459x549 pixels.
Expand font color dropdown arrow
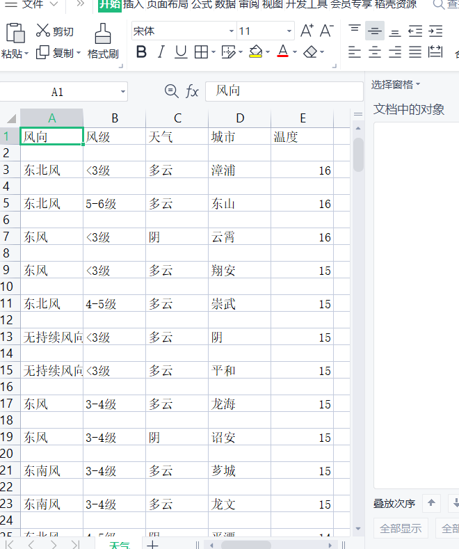[x=295, y=52]
